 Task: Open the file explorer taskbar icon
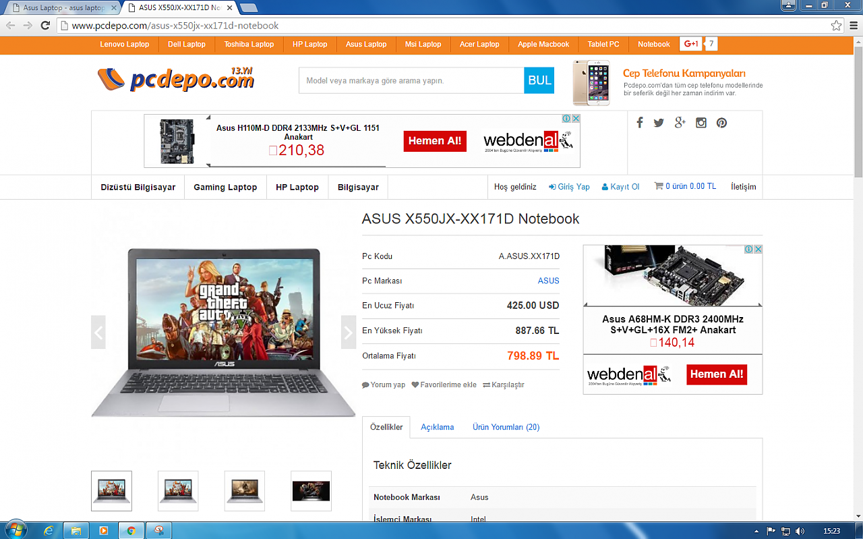coord(76,531)
